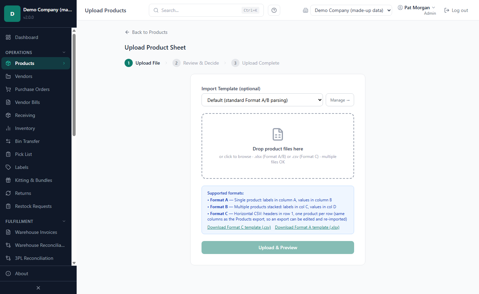Image resolution: width=479 pixels, height=294 pixels.
Task: Open the Vendors menu item
Action: (x=36, y=76)
